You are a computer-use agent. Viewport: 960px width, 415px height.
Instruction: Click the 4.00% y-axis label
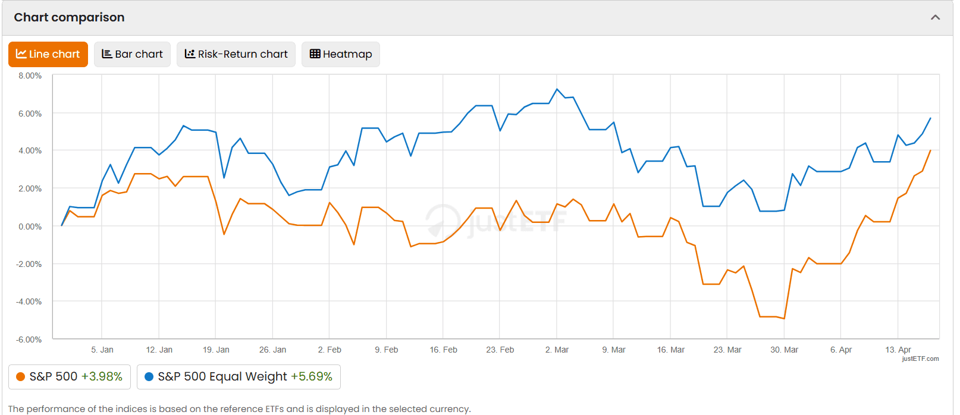pos(30,151)
